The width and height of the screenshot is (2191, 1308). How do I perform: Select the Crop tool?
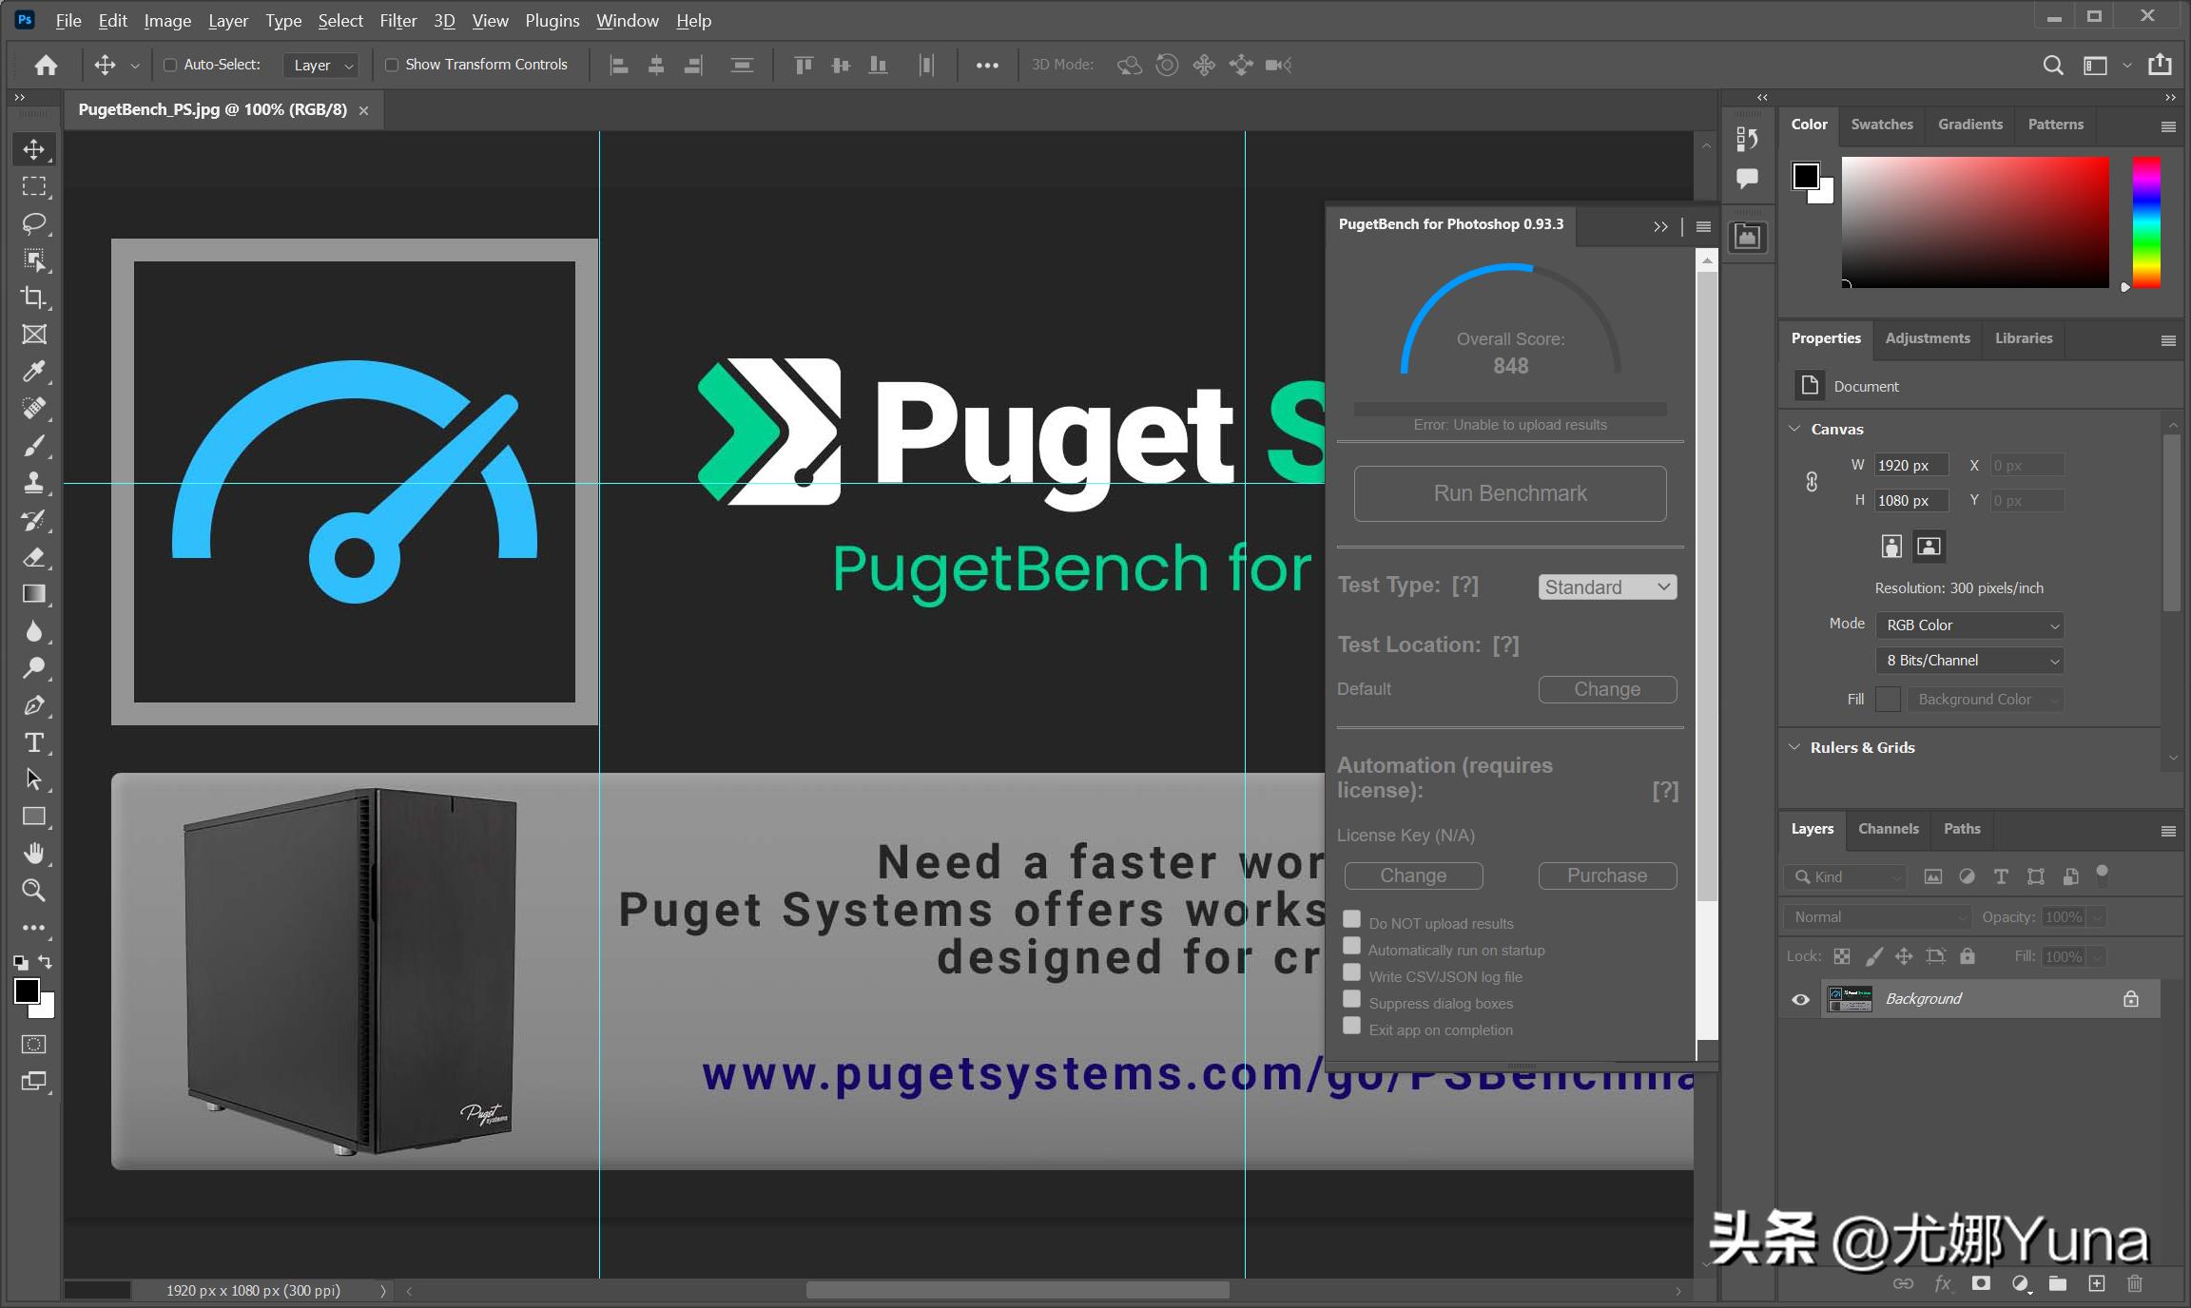[34, 298]
